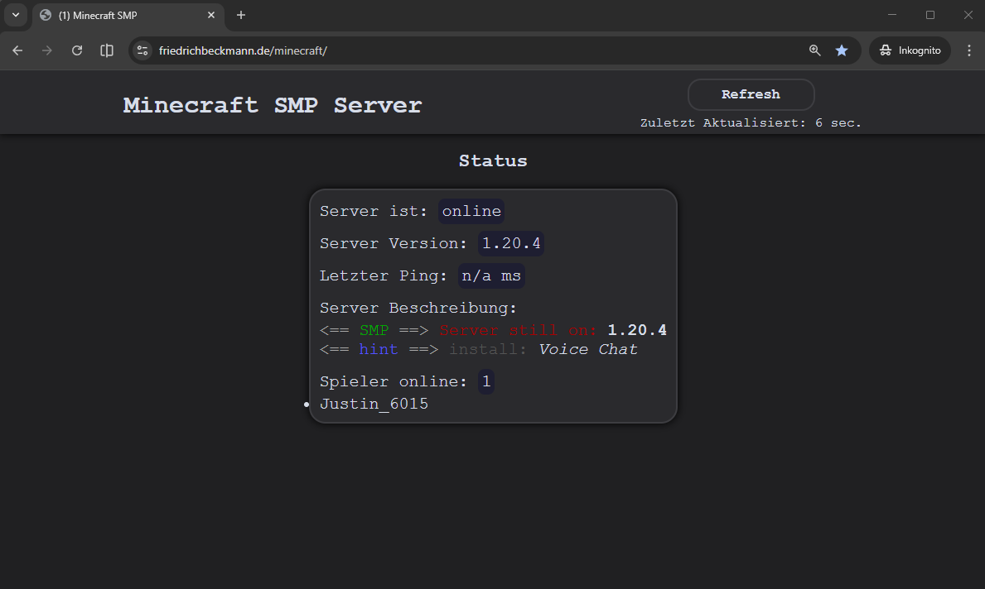Screen dimensions: 985x589
Task: Click the 'Letzter Ping:' label
Action: [x=384, y=276]
